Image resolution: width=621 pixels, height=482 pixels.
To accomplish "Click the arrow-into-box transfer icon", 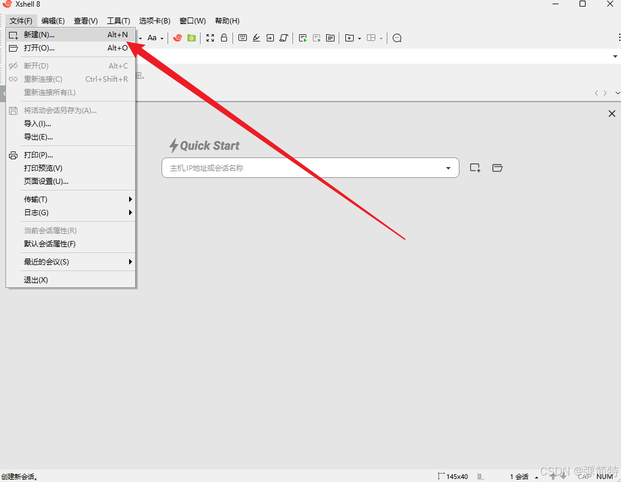I will [270, 38].
